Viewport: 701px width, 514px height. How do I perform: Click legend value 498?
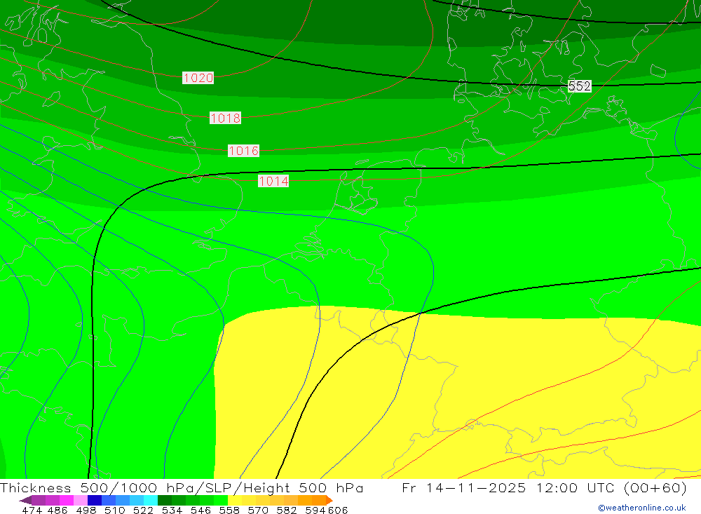pyautogui.click(x=86, y=510)
